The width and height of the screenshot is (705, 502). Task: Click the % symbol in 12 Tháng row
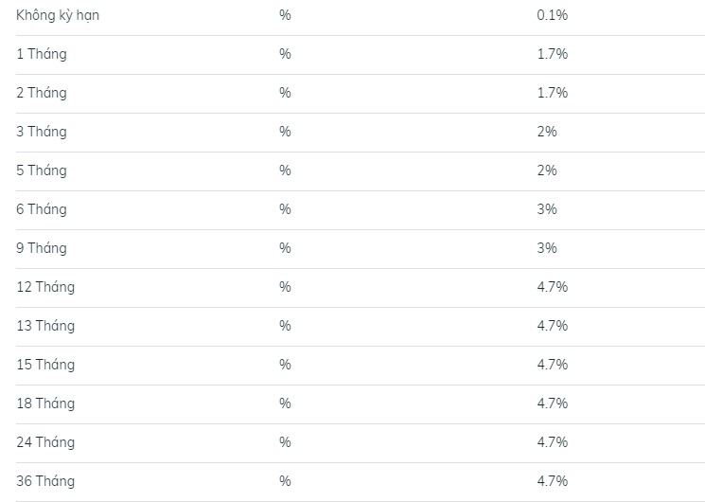coord(285,287)
